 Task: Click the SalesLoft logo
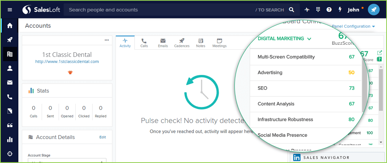click(x=41, y=10)
